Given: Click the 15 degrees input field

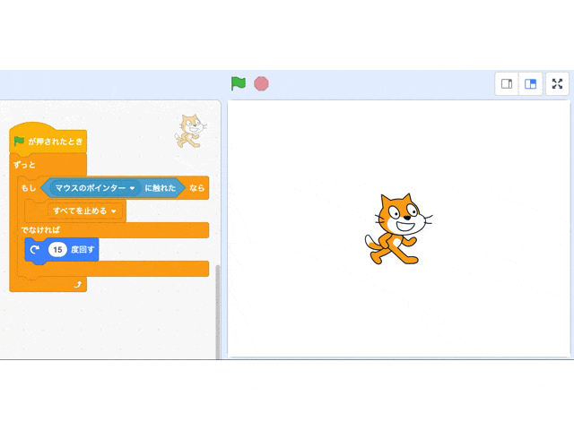Looking at the screenshot, I should [x=57, y=250].
